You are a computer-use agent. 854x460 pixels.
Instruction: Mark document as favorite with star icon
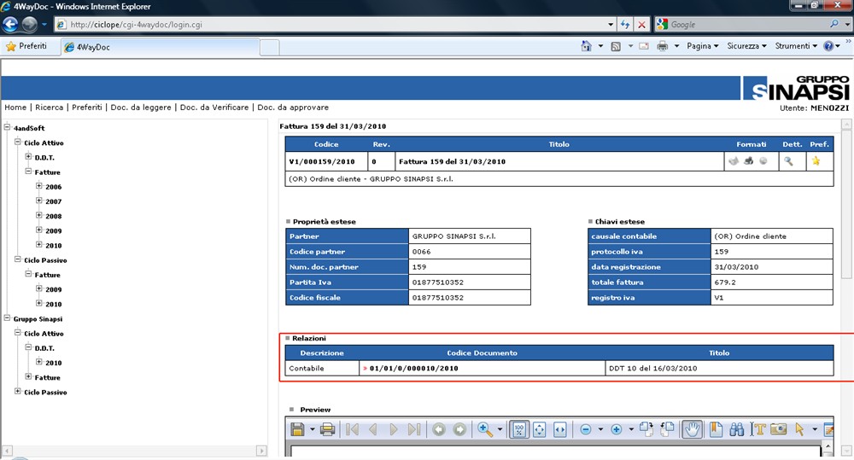pos(816,160)
